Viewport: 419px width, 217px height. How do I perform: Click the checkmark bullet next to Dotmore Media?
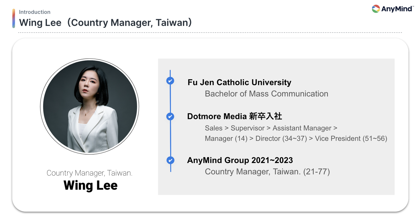(170, 116)
